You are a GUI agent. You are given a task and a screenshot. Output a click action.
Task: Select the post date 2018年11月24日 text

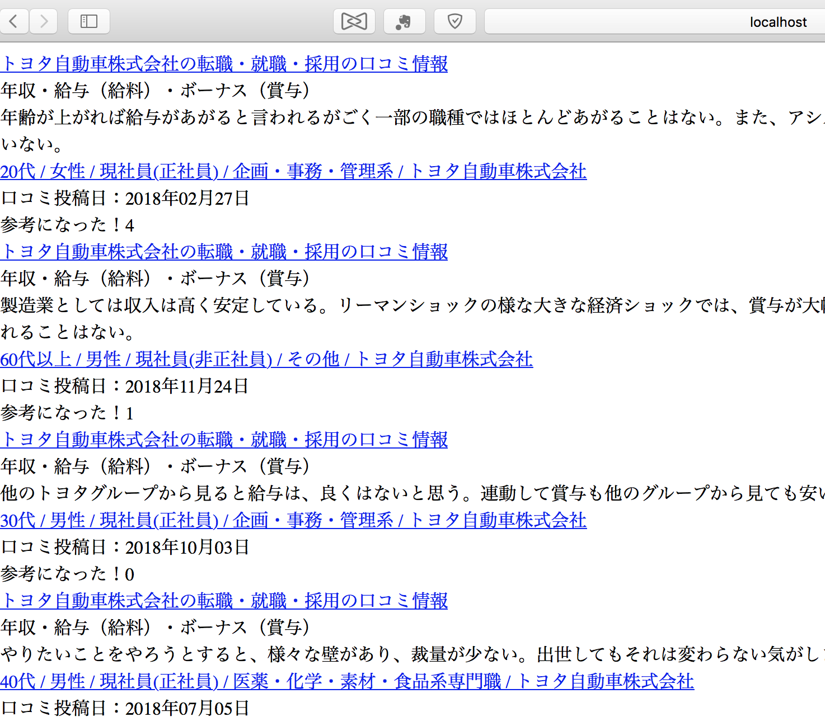(187, 386)
